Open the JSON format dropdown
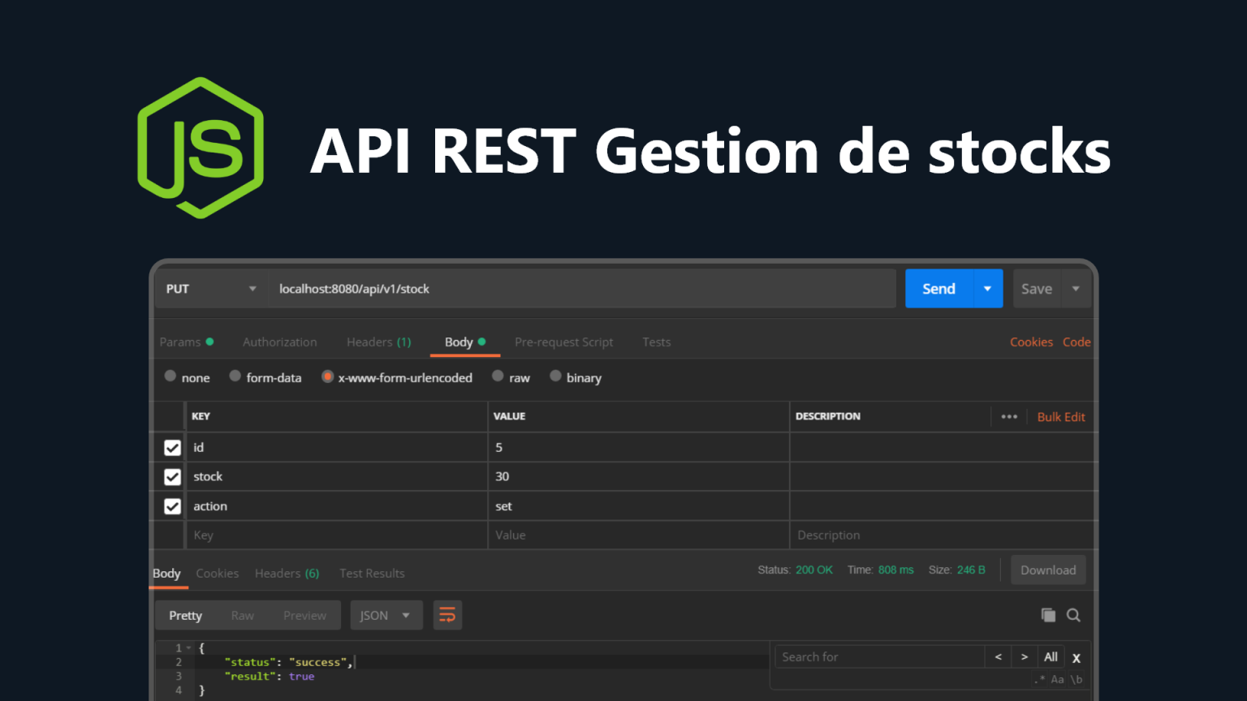Image resolution: width=1247 pixels, height=701 pixels. click(386, 615)
